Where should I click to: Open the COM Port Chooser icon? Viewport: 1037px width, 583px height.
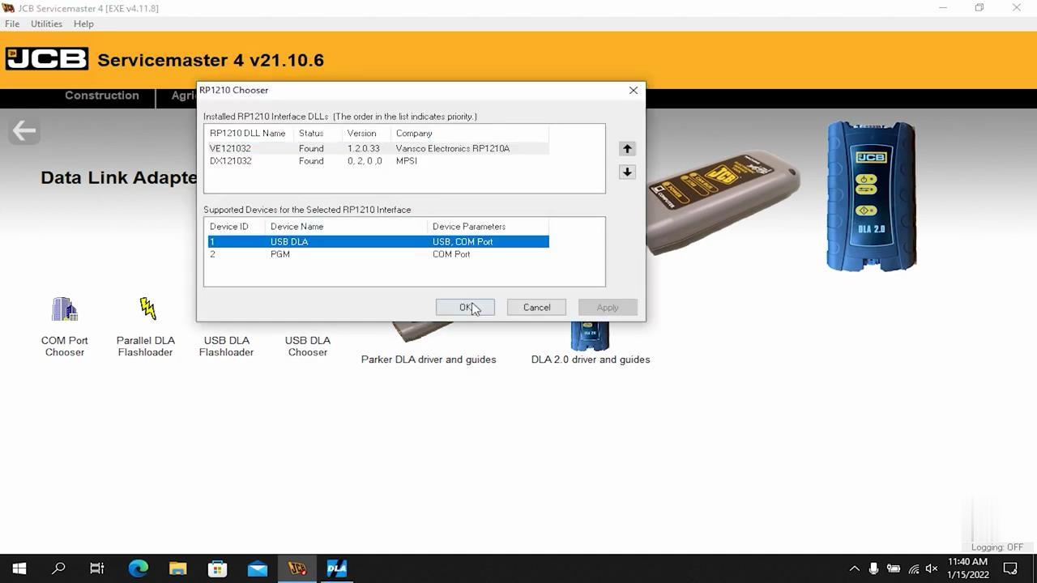65,309
